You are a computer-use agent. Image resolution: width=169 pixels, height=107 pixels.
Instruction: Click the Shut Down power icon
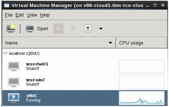point(88,28)
